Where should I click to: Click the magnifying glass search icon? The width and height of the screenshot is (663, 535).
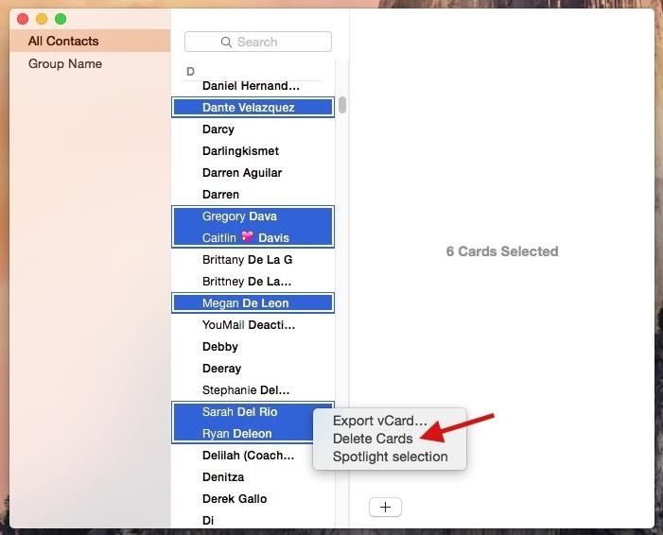click(x=226, y=42)
